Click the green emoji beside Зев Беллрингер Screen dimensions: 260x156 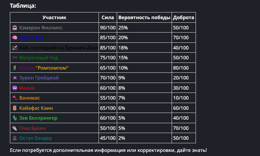click(x=15, y=118)
